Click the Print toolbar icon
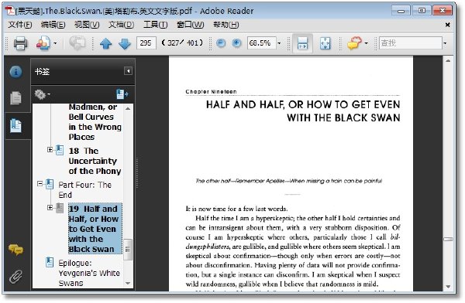 pos(20,43)
